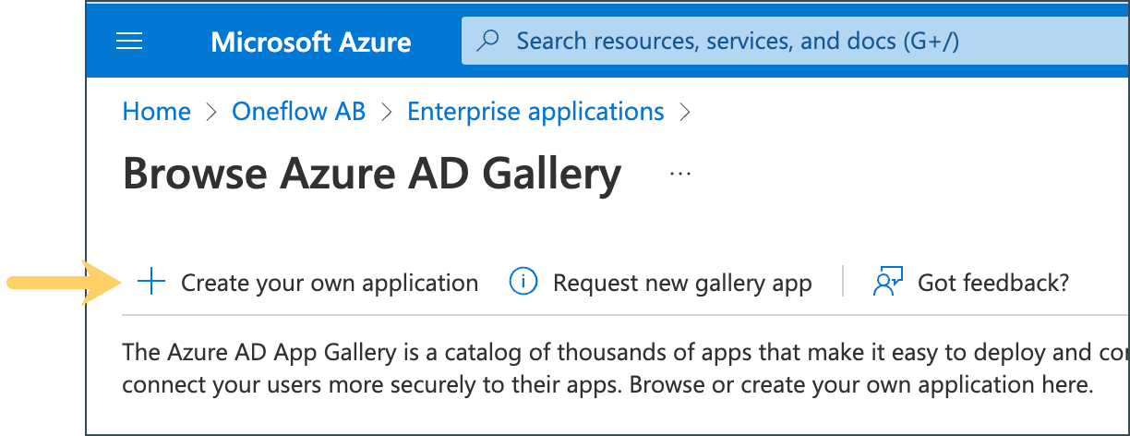
Task: Click Request new gallery app
Action: coord(682,283)
